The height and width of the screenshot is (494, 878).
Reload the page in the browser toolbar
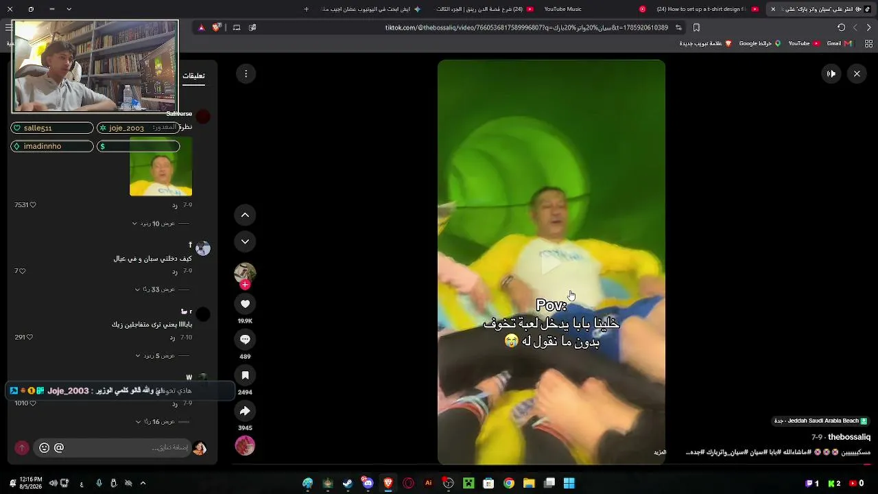pyautogui.click(x=841, y=27)
